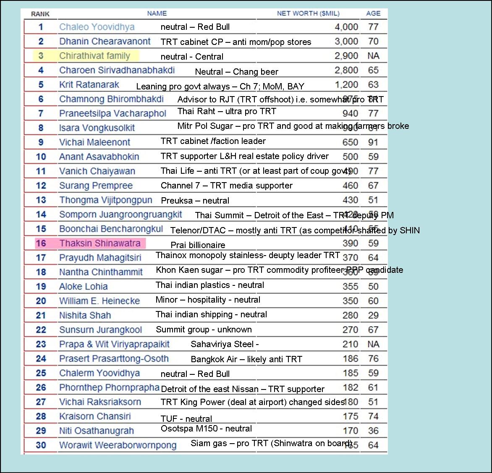Click the 'Bangkok Air – likely anti TRT' note
Screen dimensions: 492x473
point(246,359)
